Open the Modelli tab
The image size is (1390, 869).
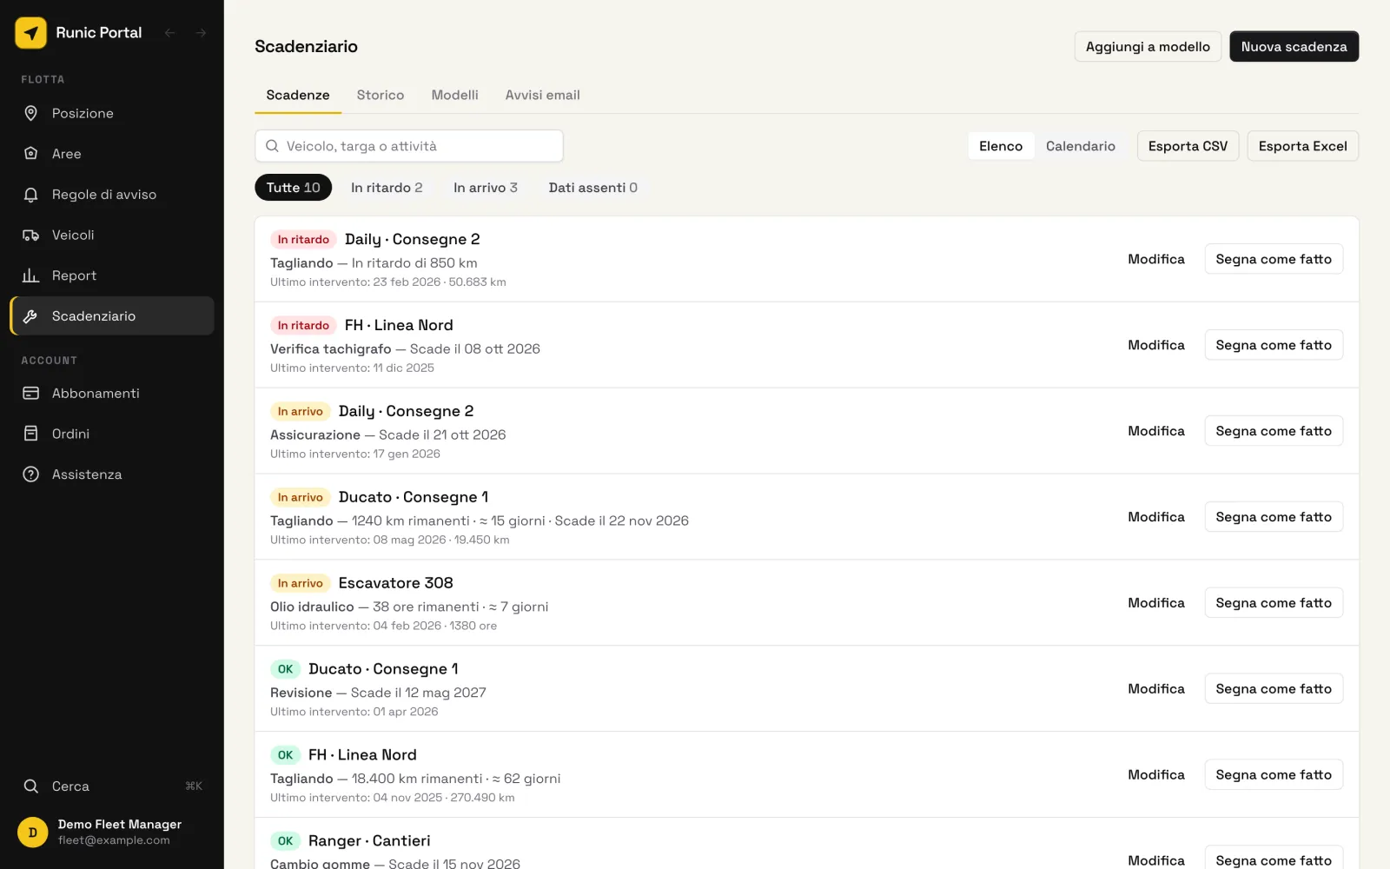(x=454, y=95)
